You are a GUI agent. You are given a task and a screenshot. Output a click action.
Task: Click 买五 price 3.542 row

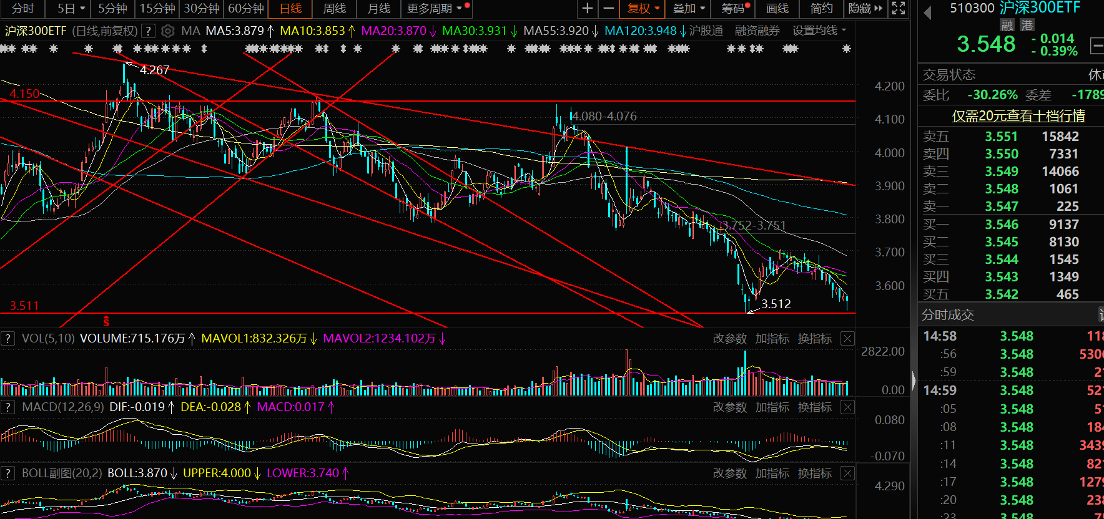pos(1011,294)
